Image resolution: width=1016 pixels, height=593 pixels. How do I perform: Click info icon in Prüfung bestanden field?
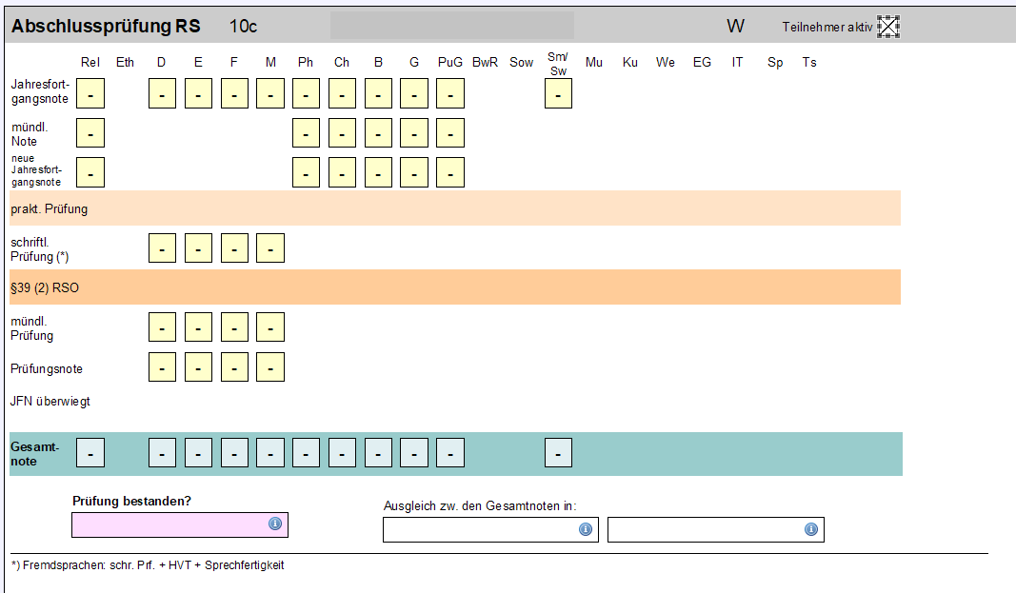click(x=275, y=524)
